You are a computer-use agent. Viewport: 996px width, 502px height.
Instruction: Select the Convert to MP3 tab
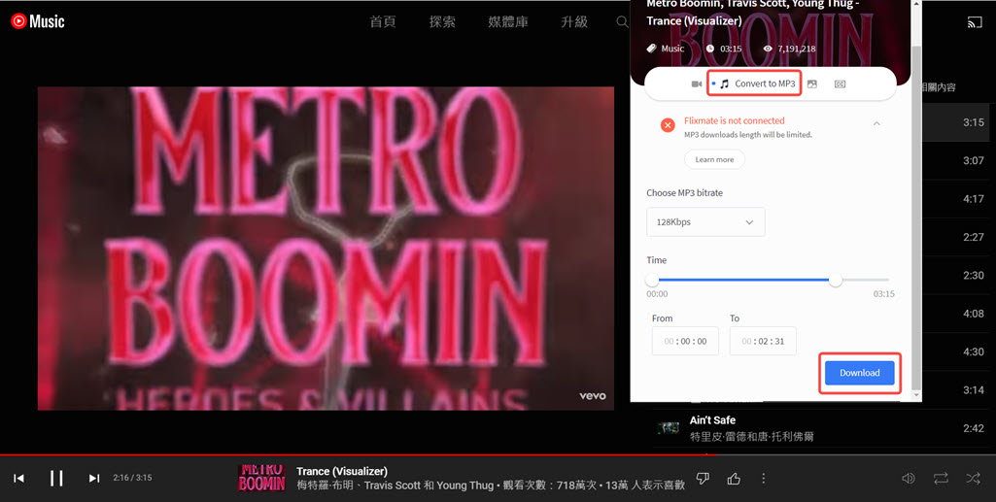pyautogui.click(x=754, y=84)
